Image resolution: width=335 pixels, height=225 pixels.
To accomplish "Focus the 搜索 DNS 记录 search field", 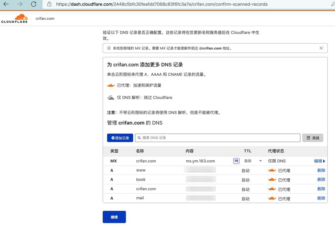I will point(218,138).
